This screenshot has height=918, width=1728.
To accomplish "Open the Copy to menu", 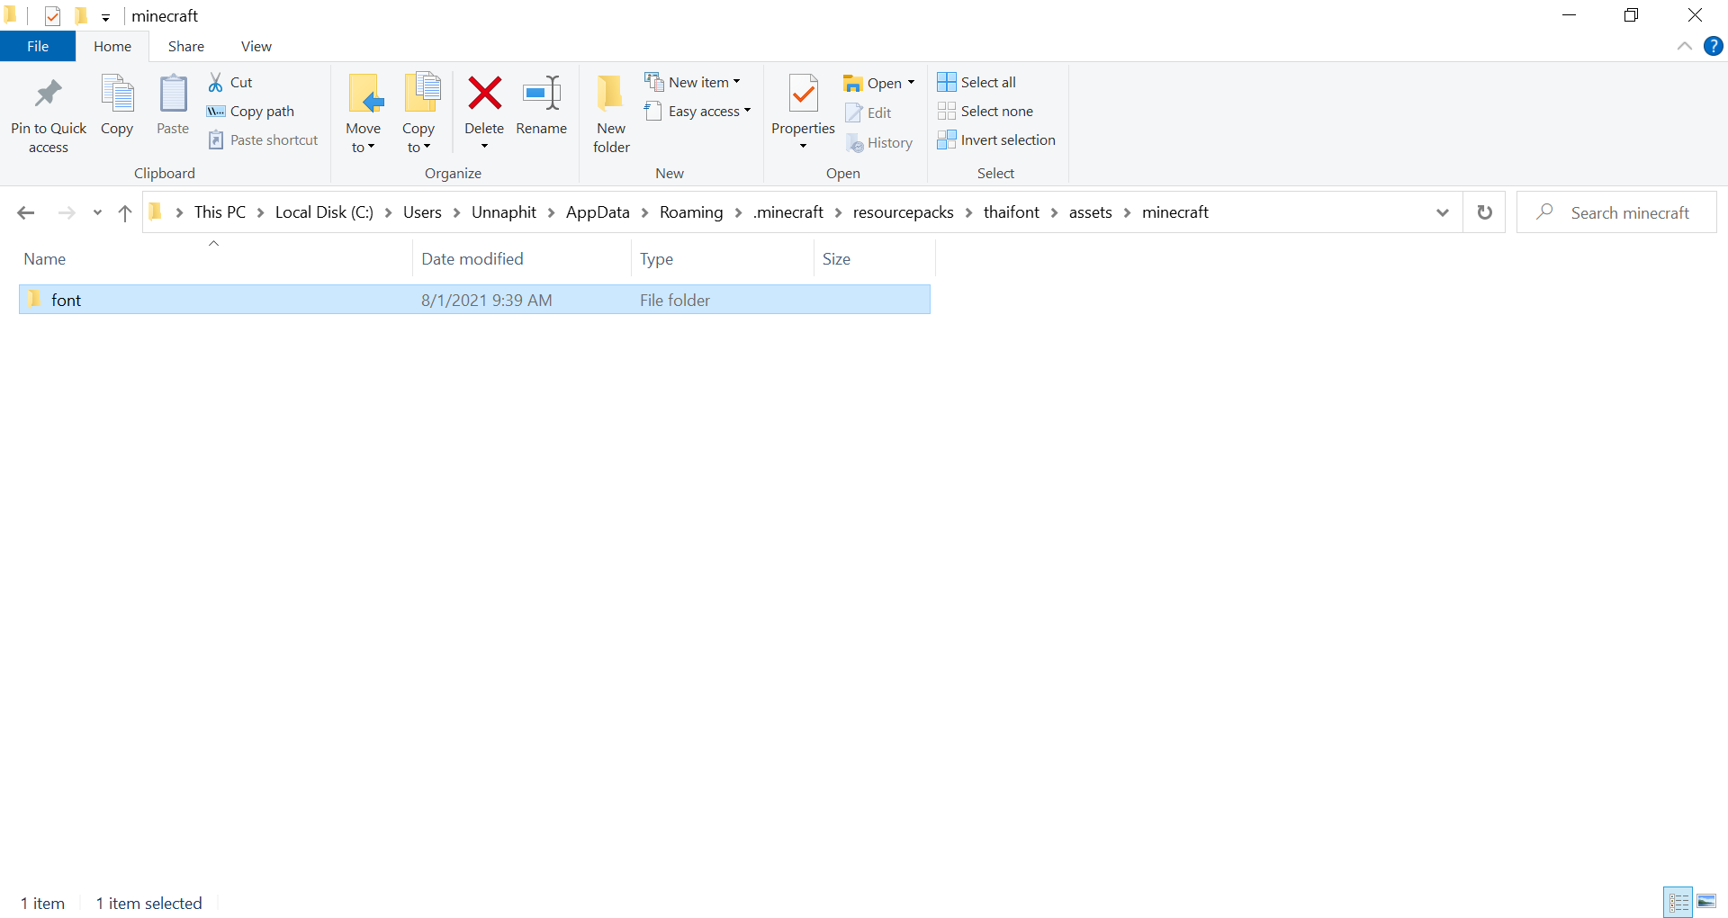I will coord(418,113).
